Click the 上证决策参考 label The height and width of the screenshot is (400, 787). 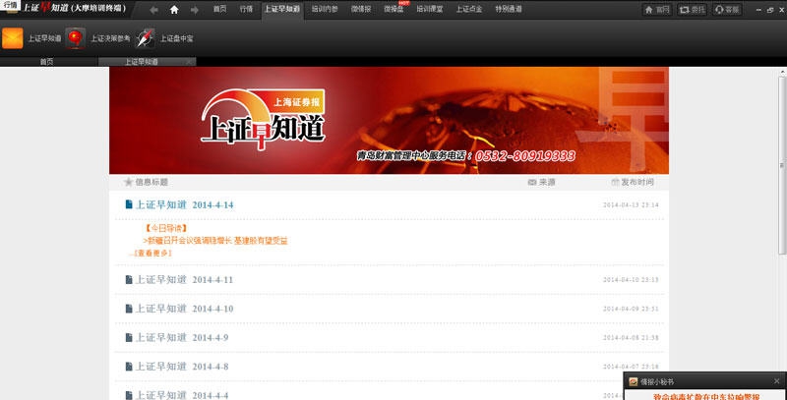coord(110,38)
